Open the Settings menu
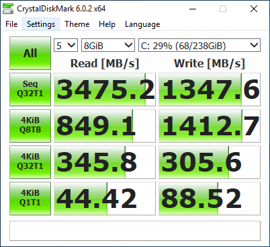Screen dimensions: 270x247 click(x=41, y=24)
